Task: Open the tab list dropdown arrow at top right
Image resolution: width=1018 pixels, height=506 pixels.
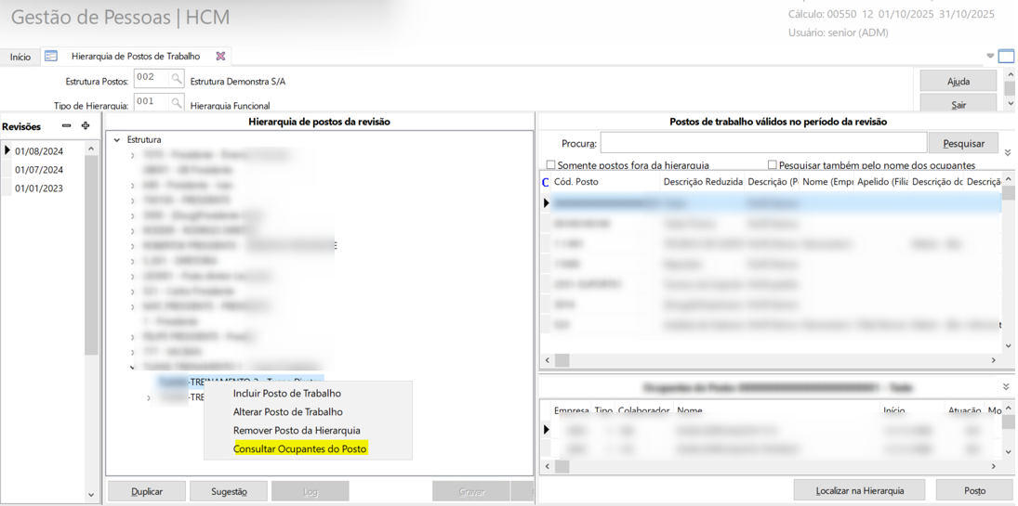Action: (x=990, y=57)
